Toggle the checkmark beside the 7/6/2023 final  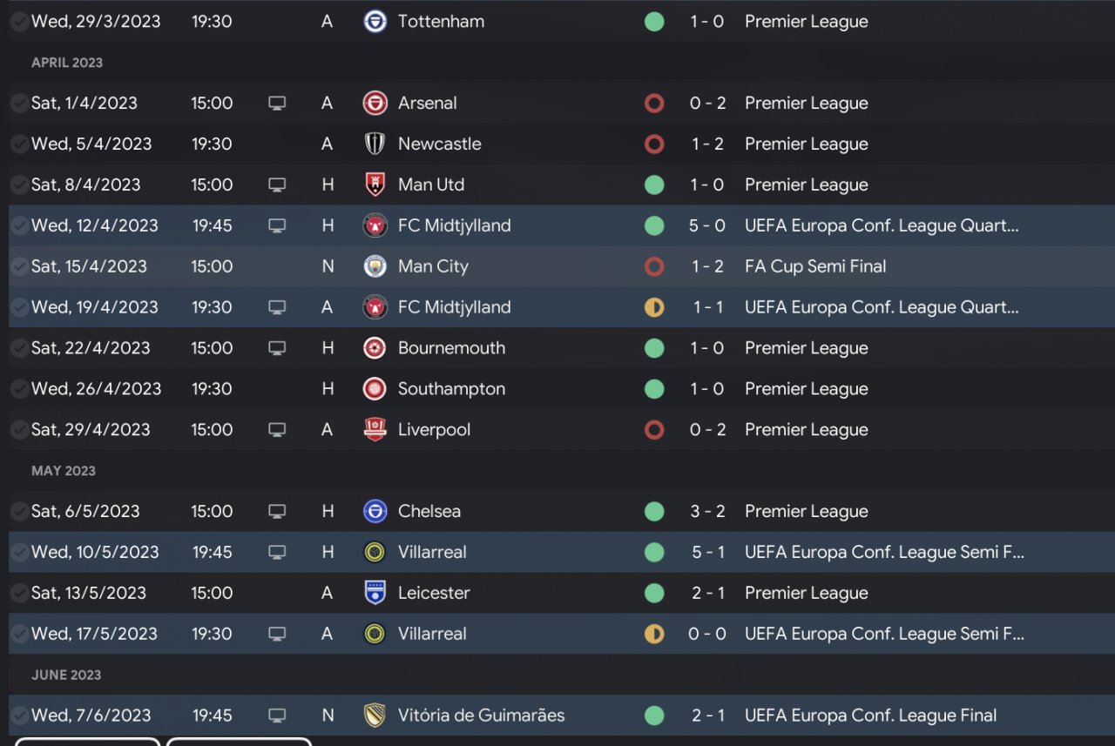click(x=18, y=716)
